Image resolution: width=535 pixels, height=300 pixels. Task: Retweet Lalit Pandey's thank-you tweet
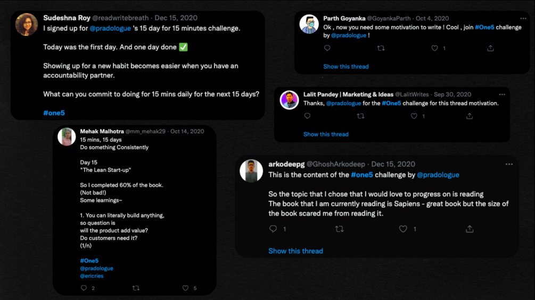360,116
